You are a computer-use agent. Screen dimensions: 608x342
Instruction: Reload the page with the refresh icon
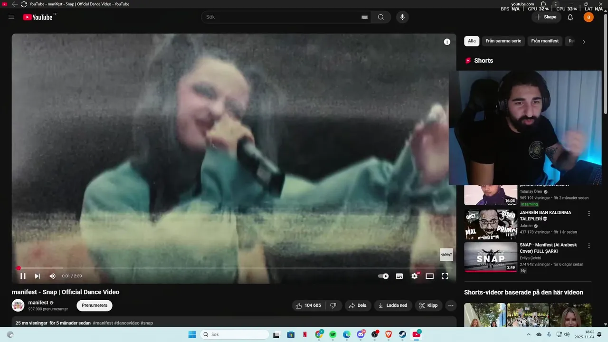click(24, 4)
